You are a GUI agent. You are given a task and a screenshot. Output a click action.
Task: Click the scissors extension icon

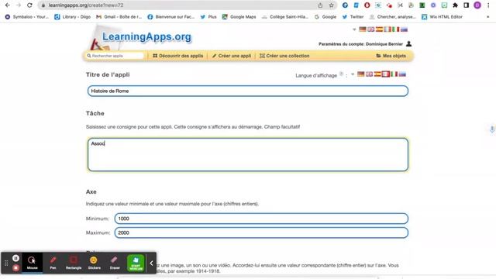point(400,5)
